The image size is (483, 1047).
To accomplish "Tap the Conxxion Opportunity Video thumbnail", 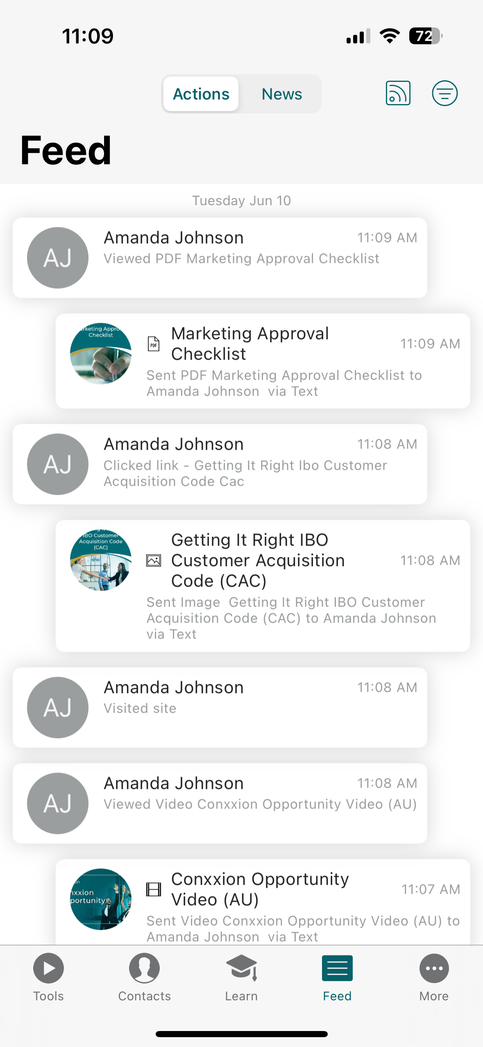I will pos(101,899).
